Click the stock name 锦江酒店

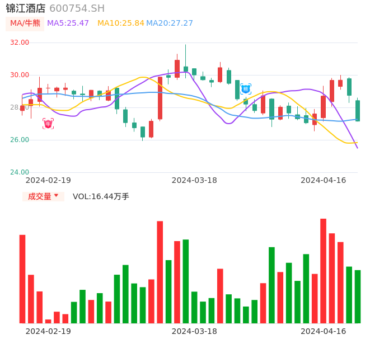26,8
